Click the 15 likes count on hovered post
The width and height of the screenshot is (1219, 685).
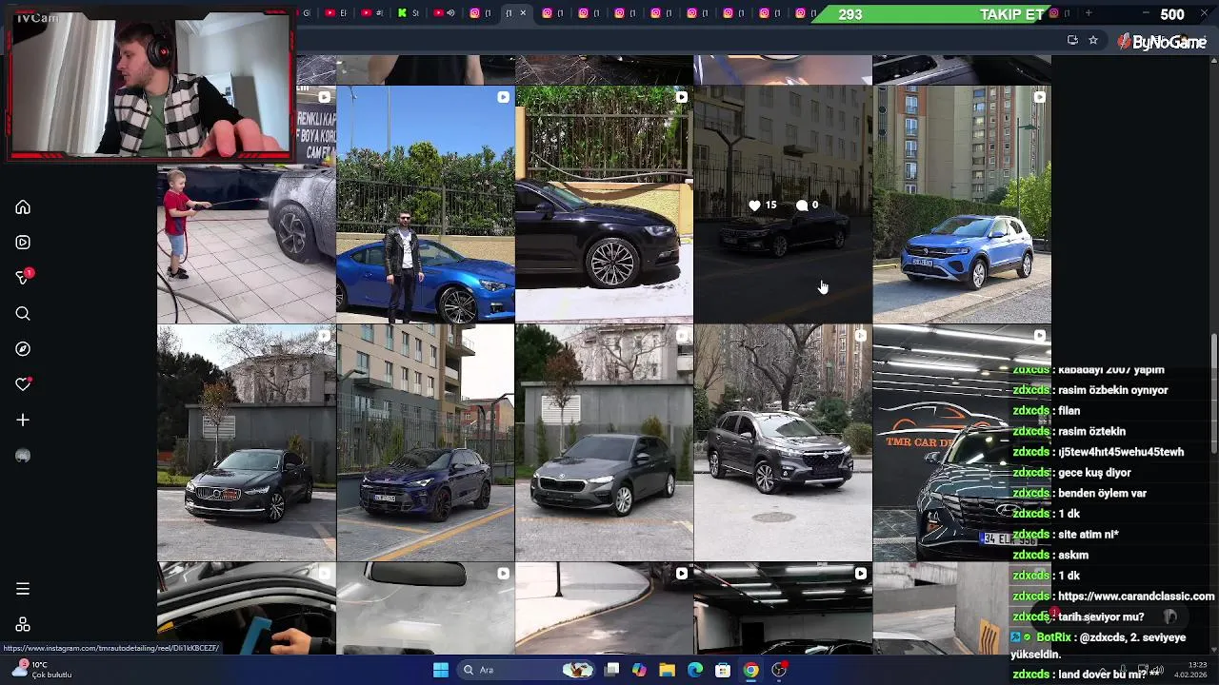(763, 205)
